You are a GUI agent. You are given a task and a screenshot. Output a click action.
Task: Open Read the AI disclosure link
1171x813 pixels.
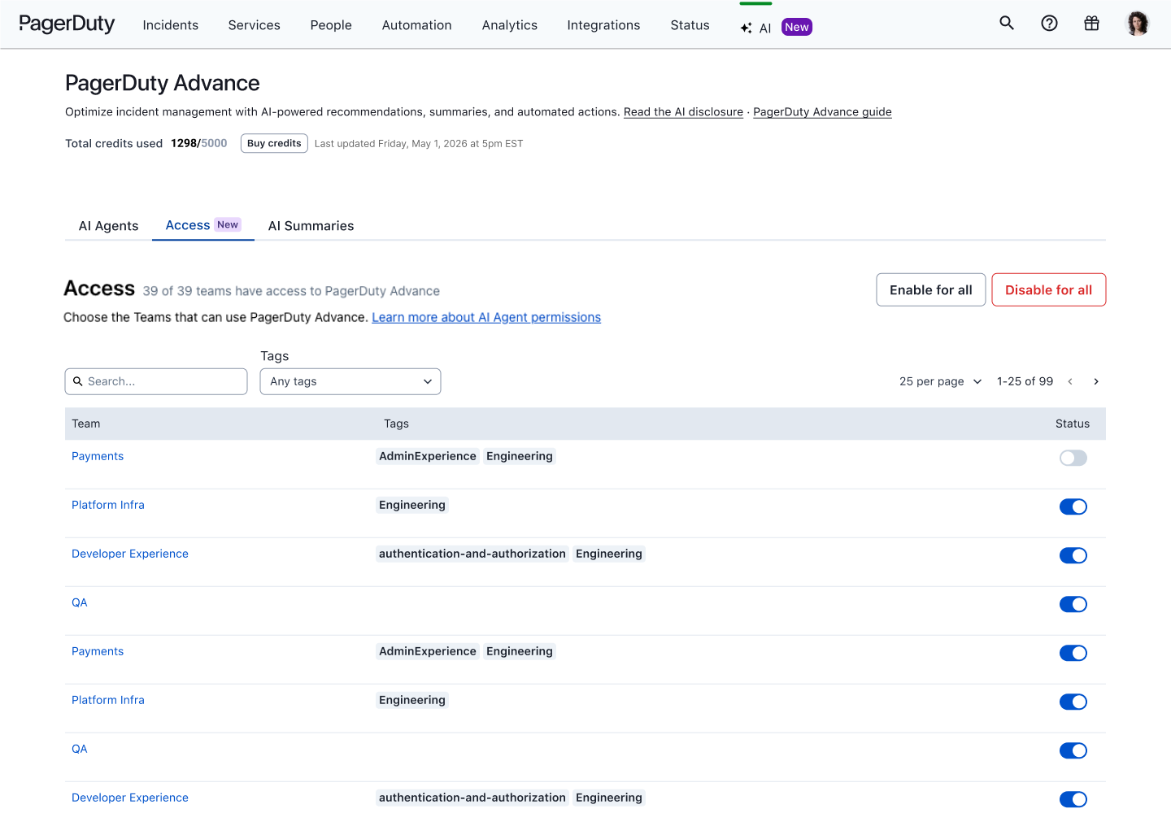click(x=683, y=112)
